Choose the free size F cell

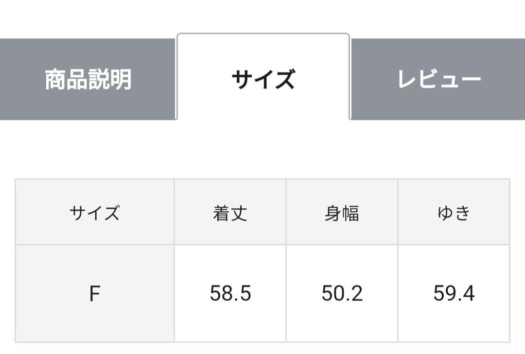click(x=95, y=293)
